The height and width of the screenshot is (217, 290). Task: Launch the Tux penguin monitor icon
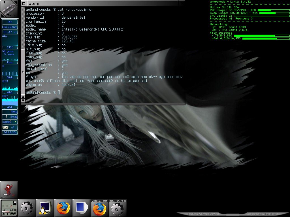coord(45,208)
